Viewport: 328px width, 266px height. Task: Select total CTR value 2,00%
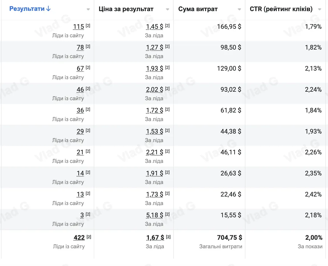click(314, 238)
